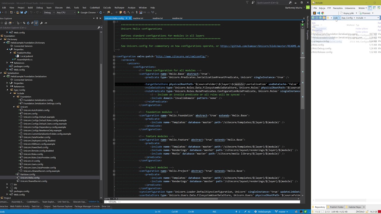
Task: Select Web.Release.config in Include window
Action: pyautogui.click(x=322, y=52)
